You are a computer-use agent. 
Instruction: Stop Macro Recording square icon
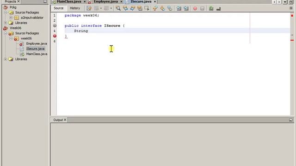click(x=202, y=8)
